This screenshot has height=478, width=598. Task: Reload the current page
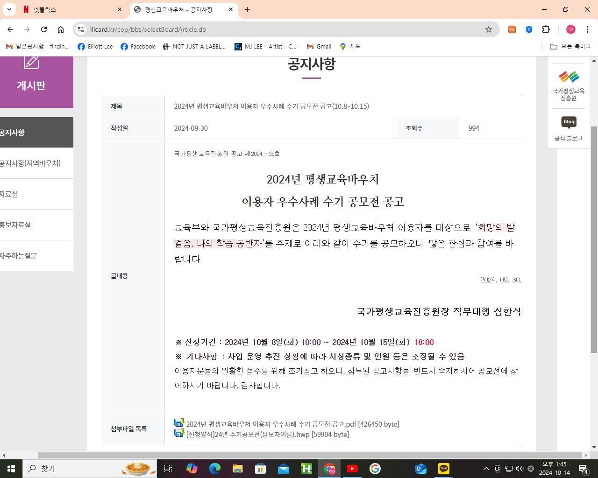(44, 29)
